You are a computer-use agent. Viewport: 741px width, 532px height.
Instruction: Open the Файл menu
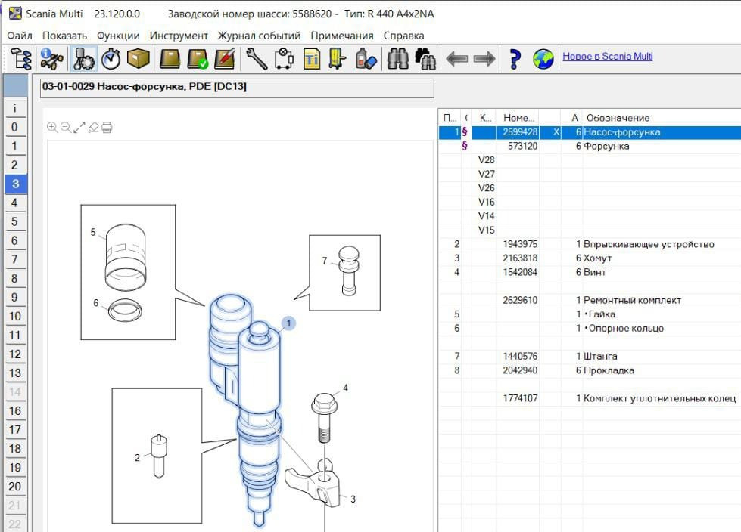(20, 36)
